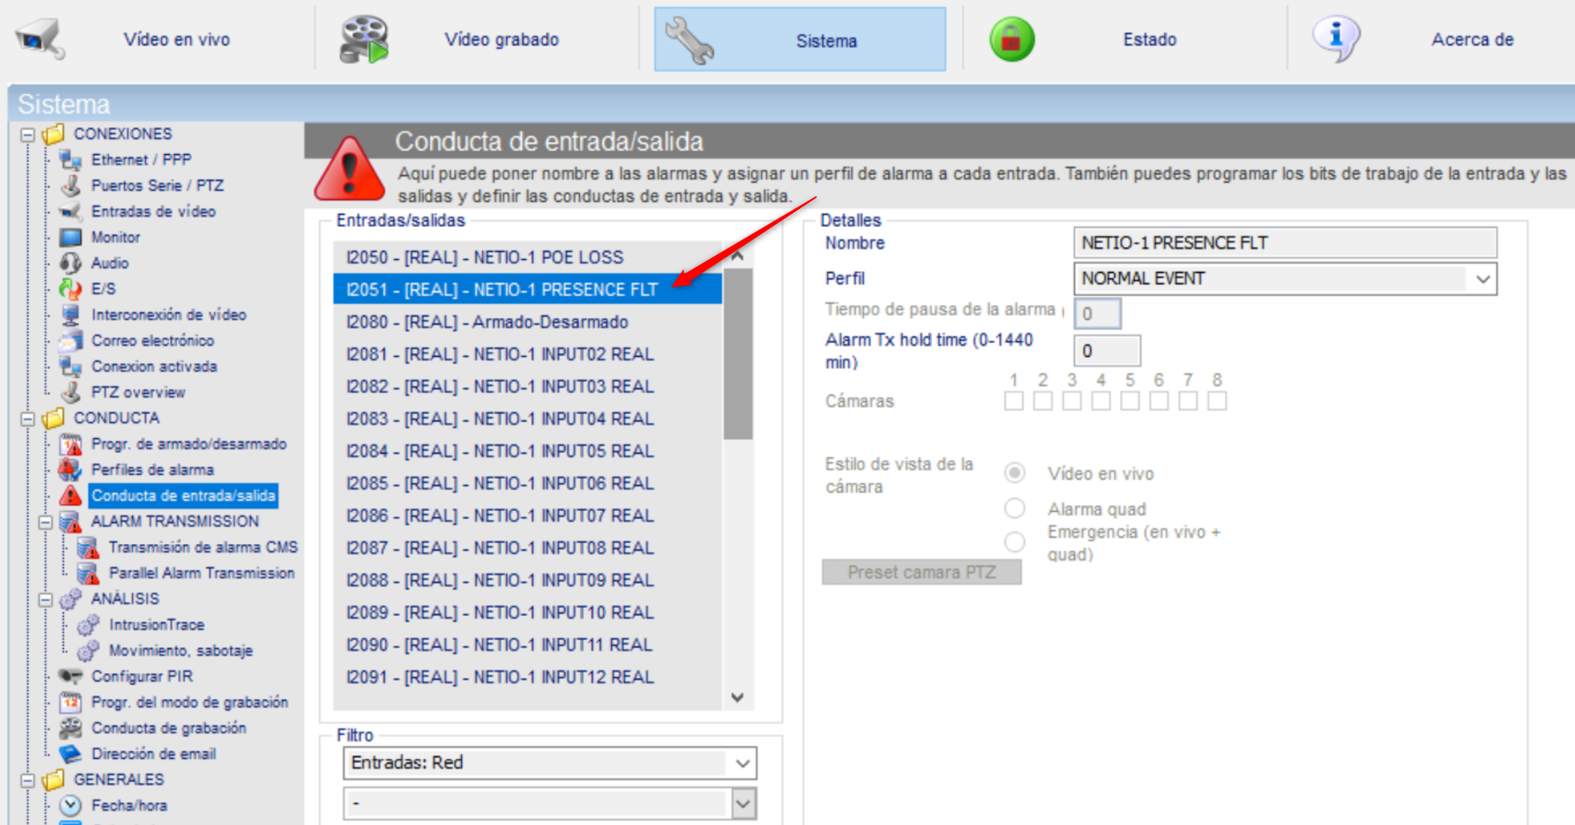The height and width of the screenshot is (825, 1575).
Task: Click the input list scrollbar thumb
Action: 738,353
